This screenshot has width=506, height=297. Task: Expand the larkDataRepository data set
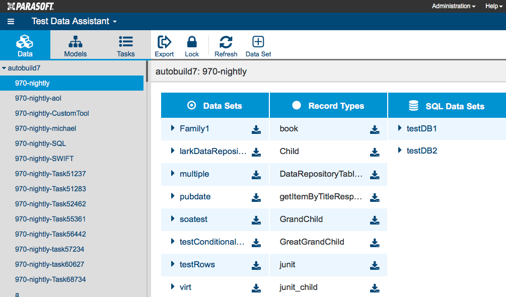point(173,151)
